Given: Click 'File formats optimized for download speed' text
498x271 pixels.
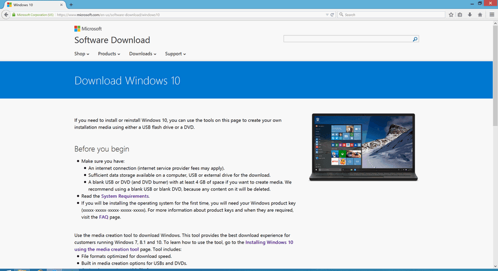Looking at the screenshot, I should (126, 256).
